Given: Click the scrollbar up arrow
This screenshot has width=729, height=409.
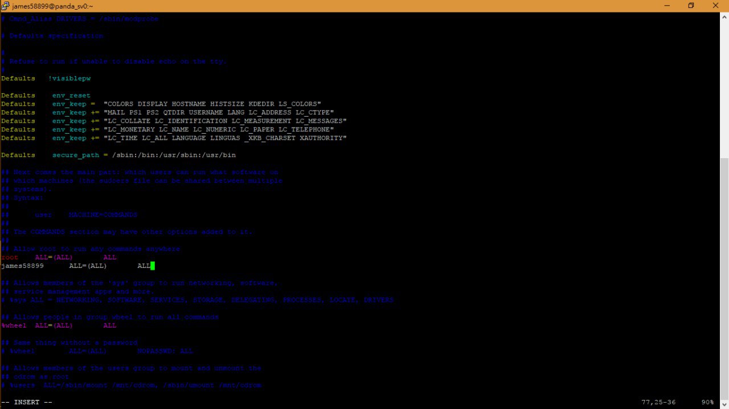Looking at the screenshot, I should [x=724, y=17].
